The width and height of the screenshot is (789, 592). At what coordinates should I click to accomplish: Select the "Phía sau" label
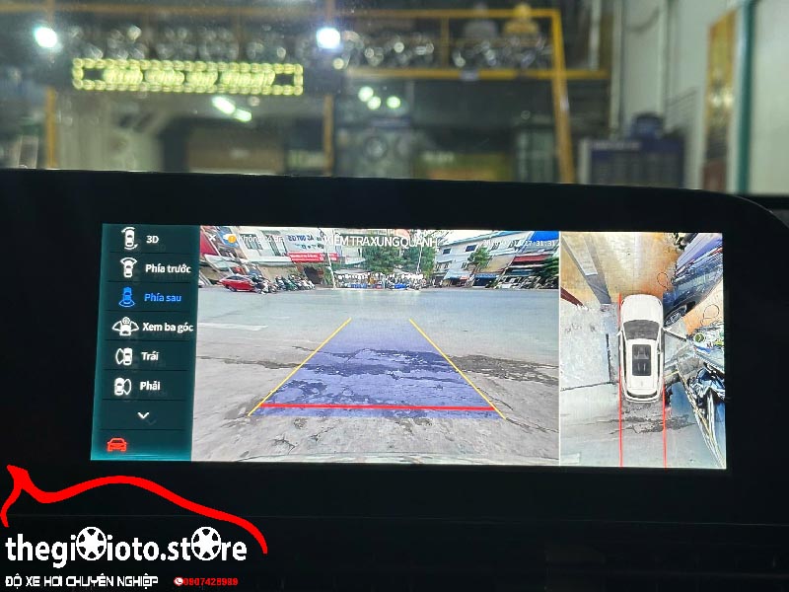162,297
